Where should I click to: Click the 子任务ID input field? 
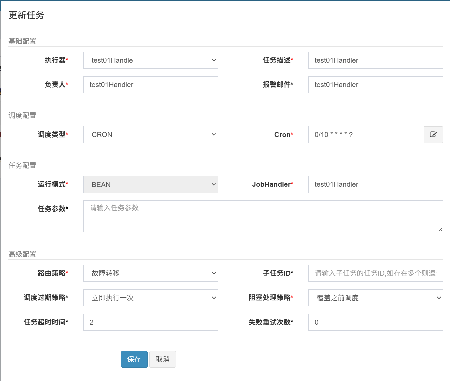376,273
